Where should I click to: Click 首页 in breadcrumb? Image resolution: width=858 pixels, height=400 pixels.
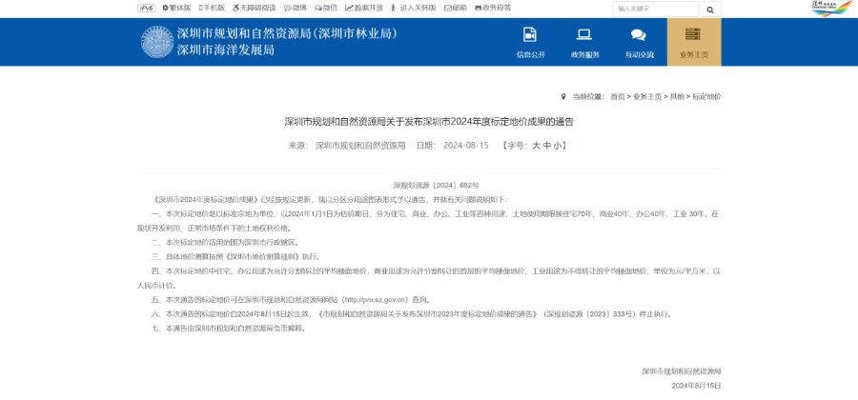618,96
